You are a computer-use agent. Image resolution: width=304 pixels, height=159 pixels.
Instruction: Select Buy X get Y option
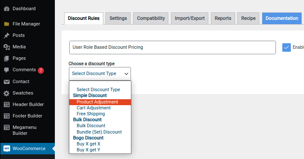click(100, 150)
